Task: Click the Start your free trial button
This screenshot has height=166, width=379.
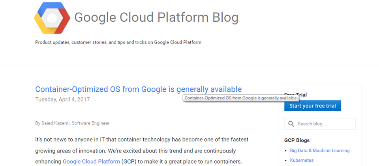Action: pos(313,106)
